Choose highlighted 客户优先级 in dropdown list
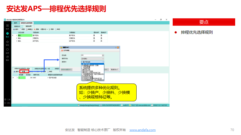The height and width of the screenshot is (135, 241). [x=92, y=64]
